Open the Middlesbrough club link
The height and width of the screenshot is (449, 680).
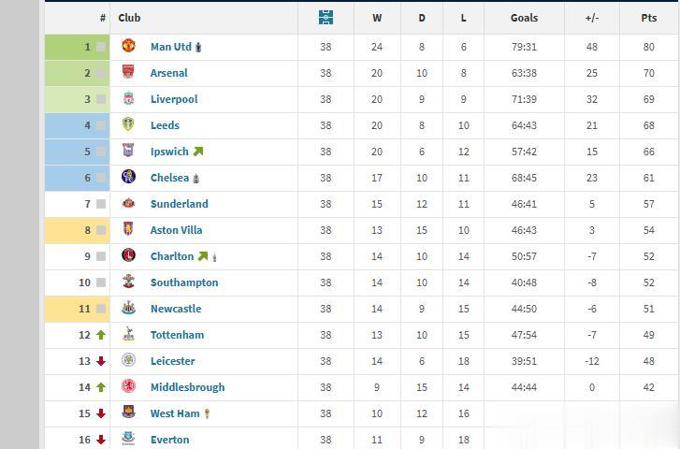[x=187, y=387]
